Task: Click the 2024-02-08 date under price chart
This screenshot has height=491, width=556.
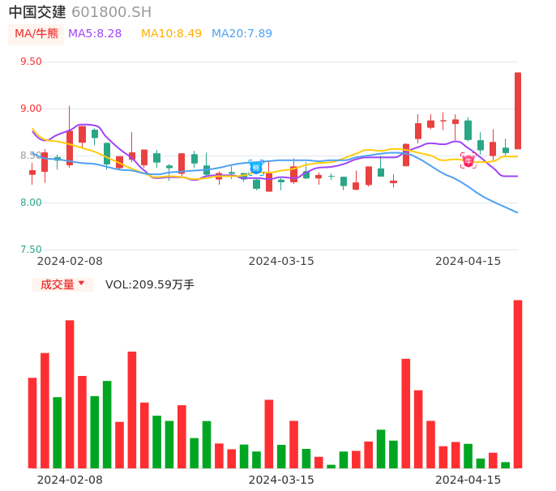Action: [70, 261]
